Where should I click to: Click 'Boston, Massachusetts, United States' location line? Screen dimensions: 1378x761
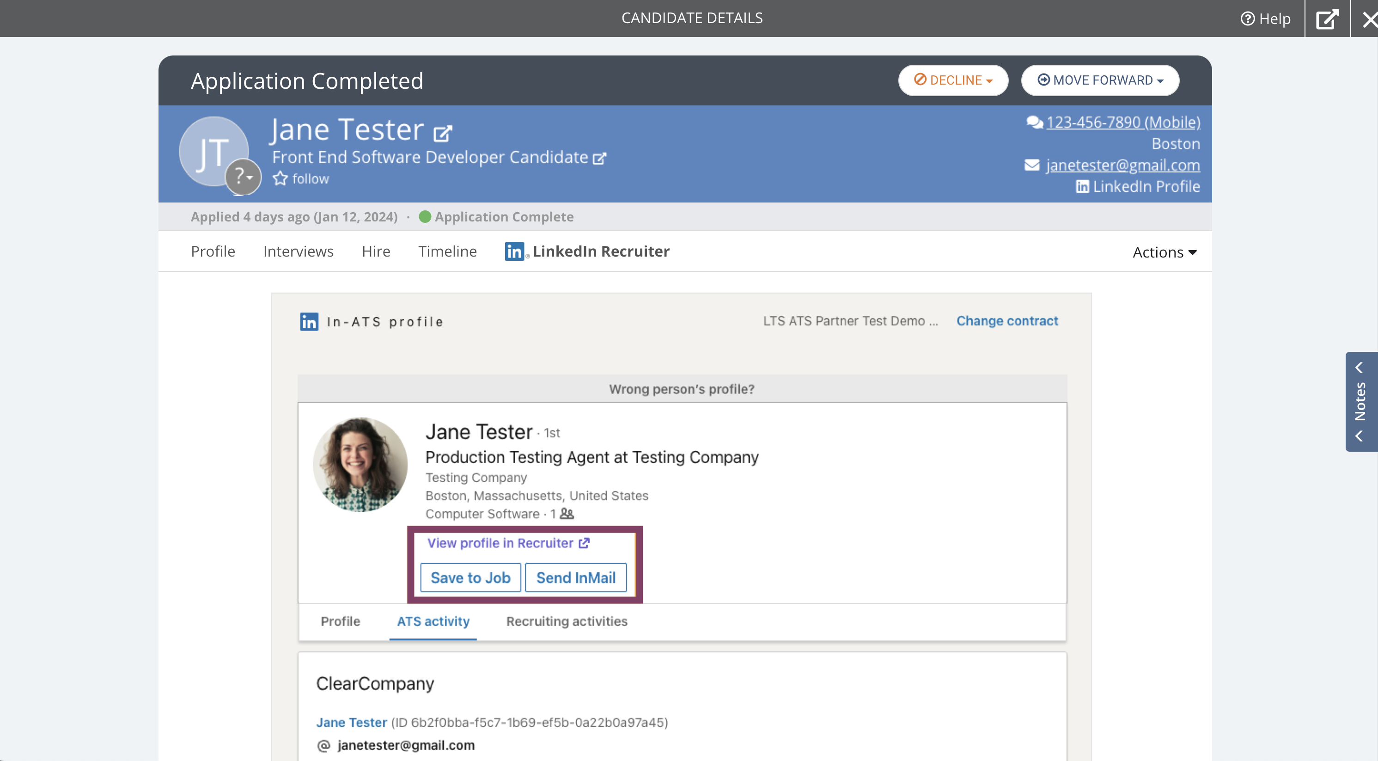[537, 496]
